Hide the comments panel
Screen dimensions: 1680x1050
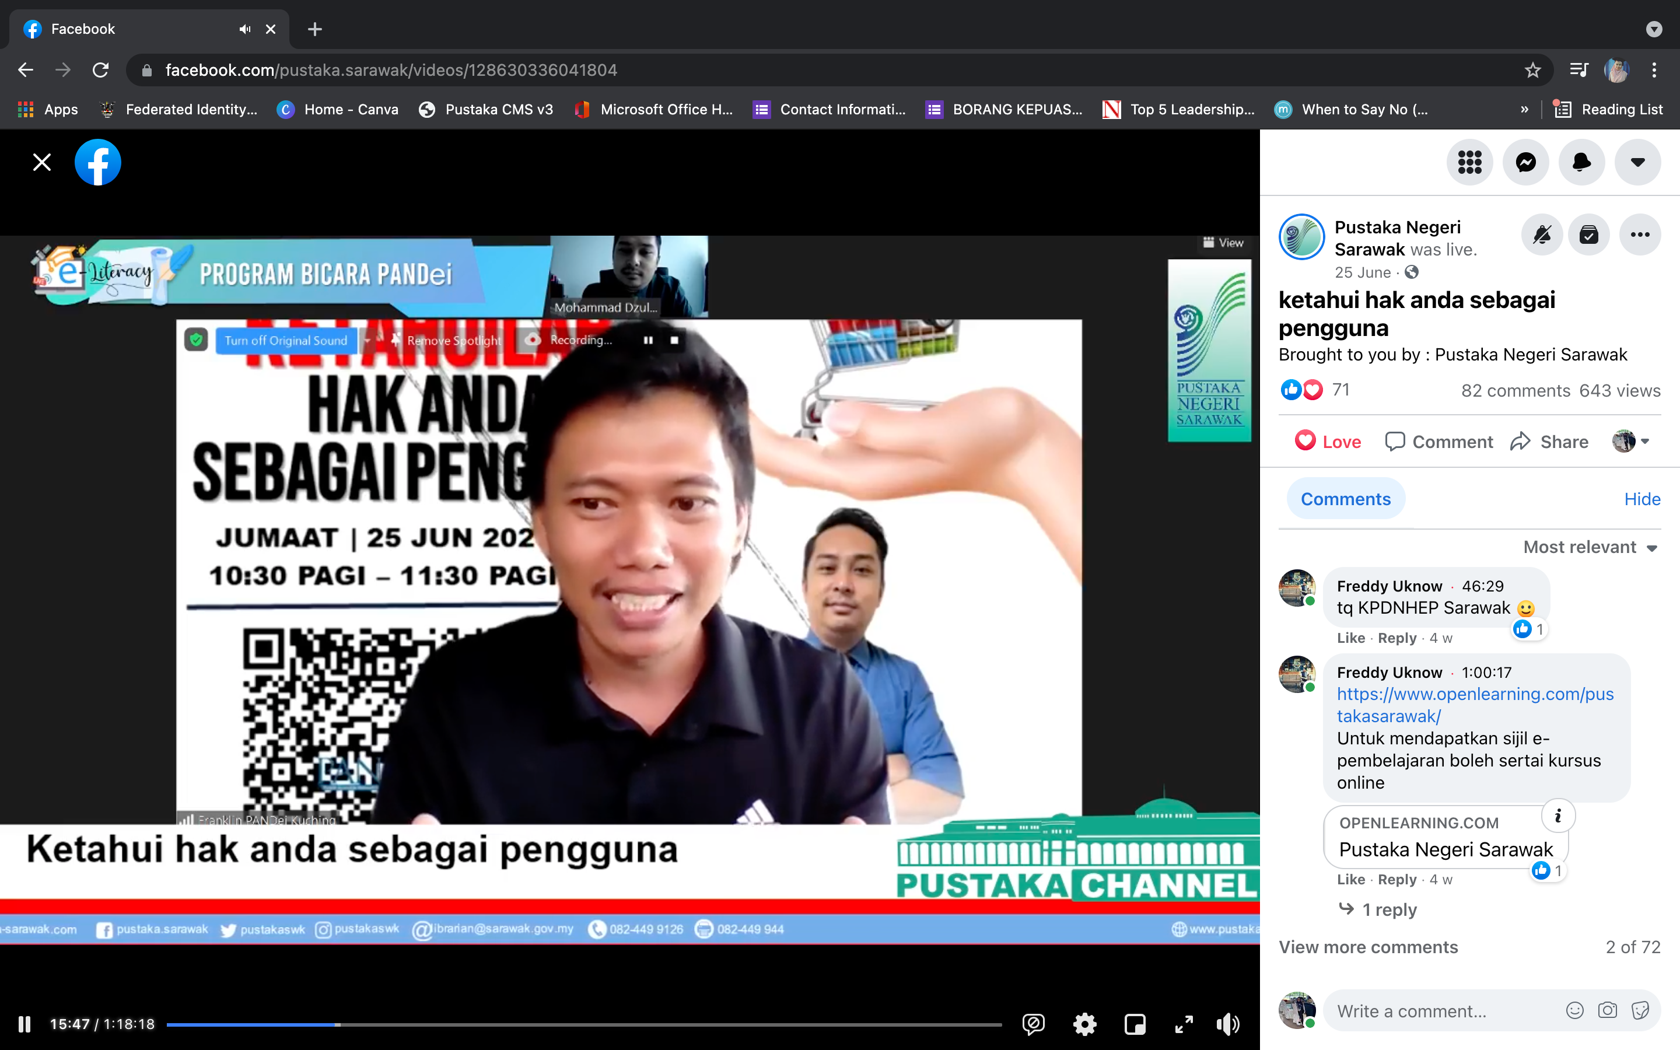1642,499
